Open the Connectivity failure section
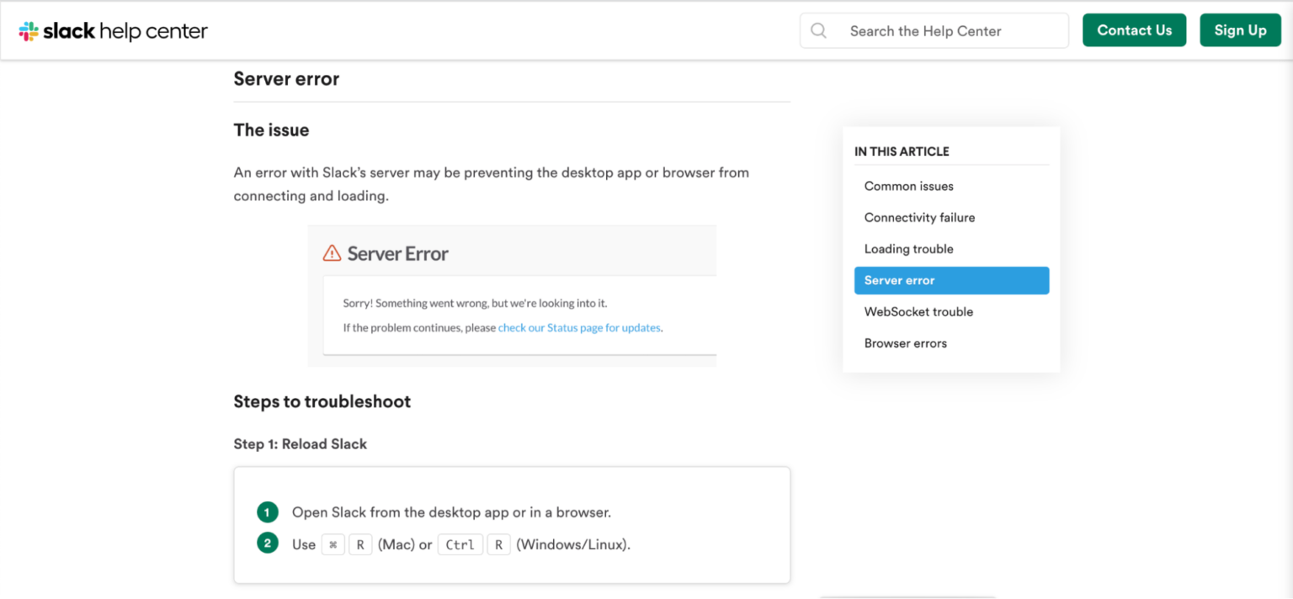 [919, 217]
